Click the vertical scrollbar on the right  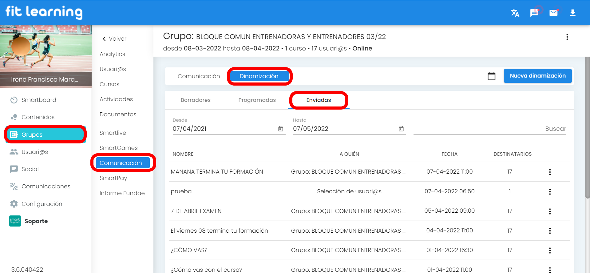pos(587,129)
